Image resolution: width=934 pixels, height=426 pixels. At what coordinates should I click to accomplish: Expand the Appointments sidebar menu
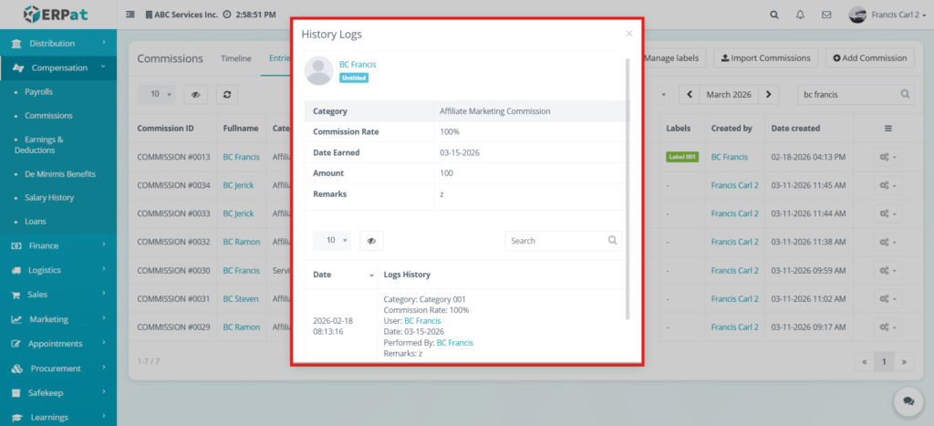pyautogui.click(x=58, y=344)
